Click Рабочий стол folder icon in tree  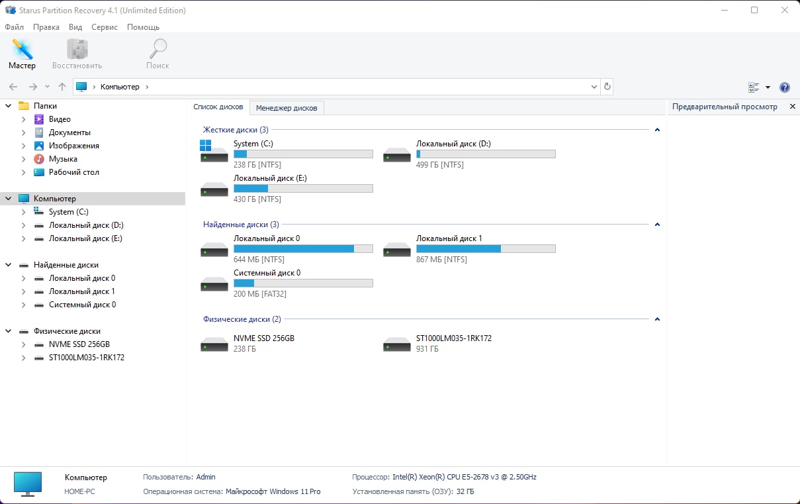39,172
